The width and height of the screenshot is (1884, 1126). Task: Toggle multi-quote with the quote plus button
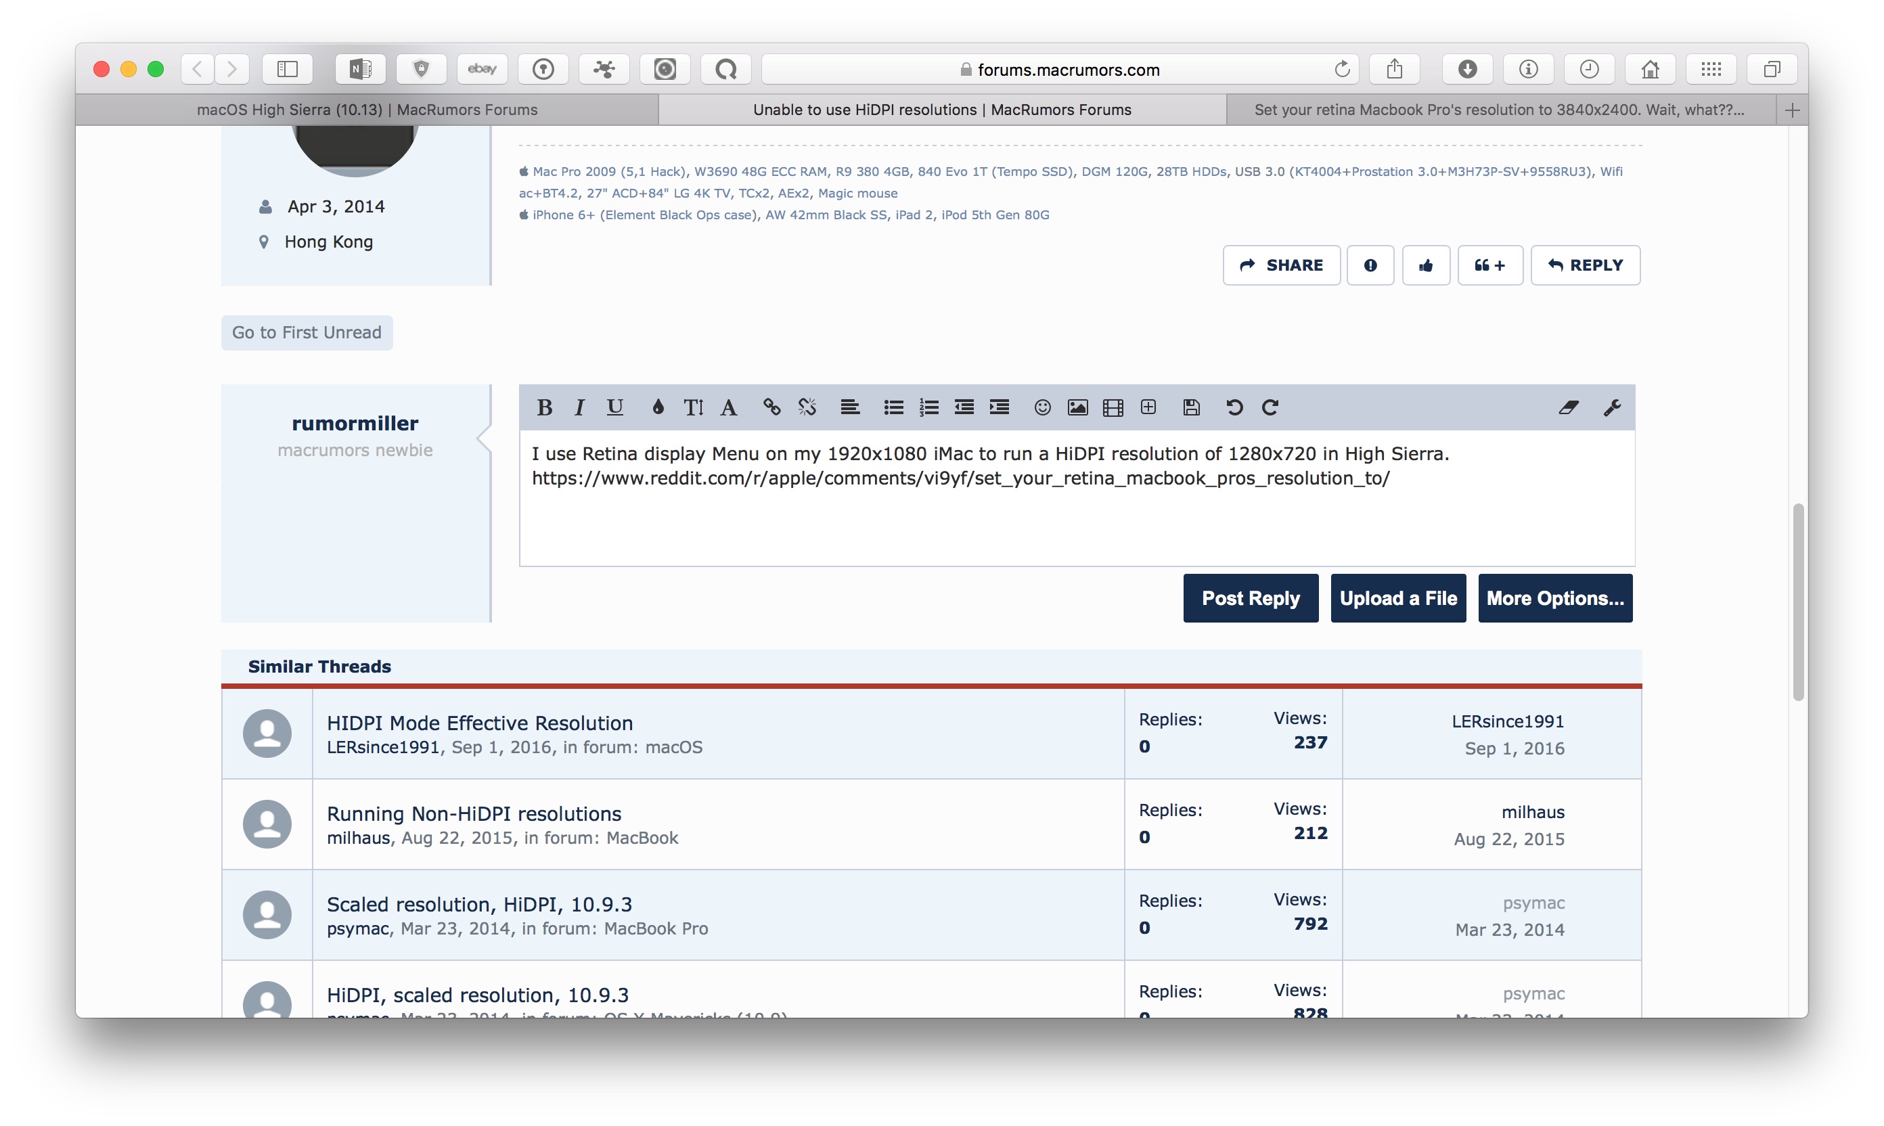tap(1489, 265)
